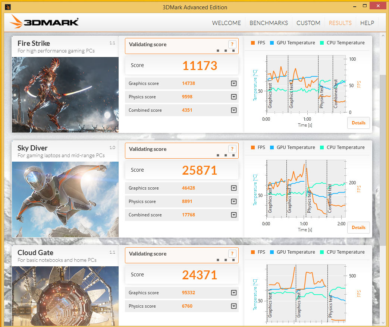Screen dimensions: 389x327
Task: Click the Cloud Gate help question mark
Action: click(232, 253)
